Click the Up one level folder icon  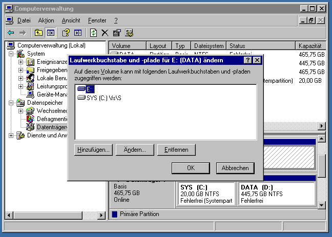38,33
